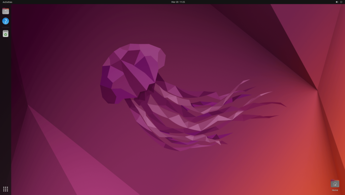Click Activities in the top-left corner
Screen dimensions: 345x195
point(7,2)
